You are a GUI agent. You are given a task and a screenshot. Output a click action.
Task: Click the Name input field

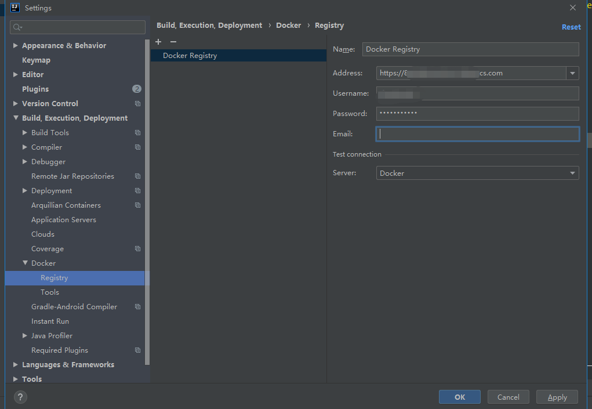(x=470, y=49)
